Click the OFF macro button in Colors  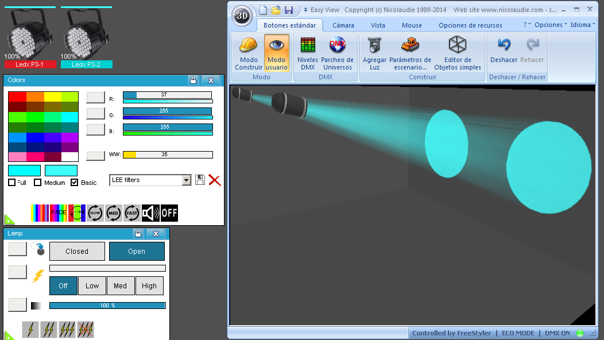tap(169, 213)
